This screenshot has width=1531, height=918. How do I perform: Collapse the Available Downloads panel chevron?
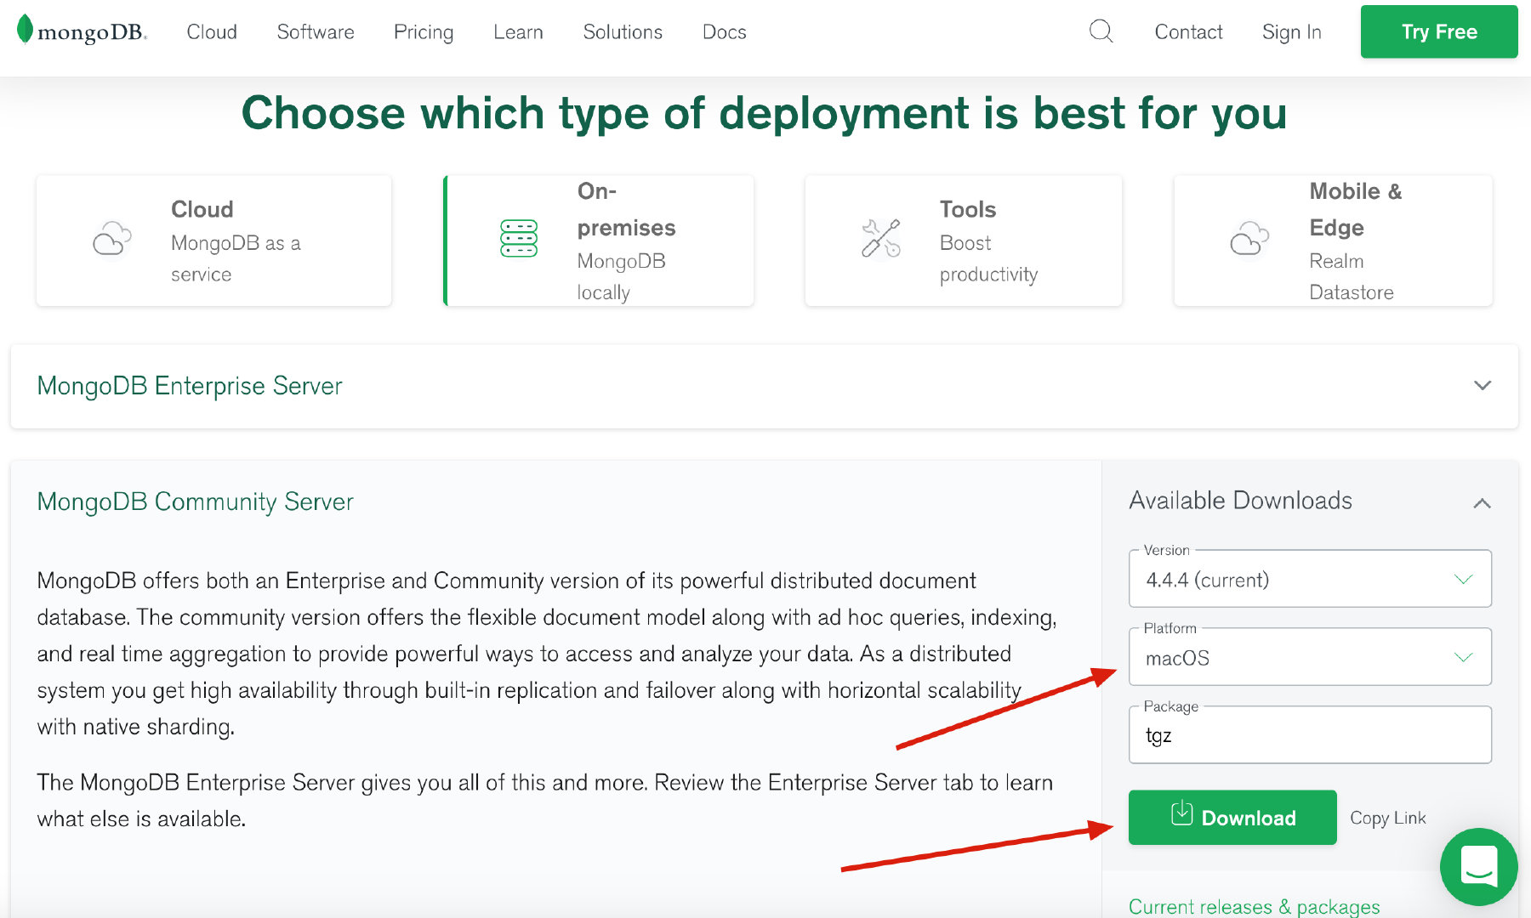coord(1482,503)
